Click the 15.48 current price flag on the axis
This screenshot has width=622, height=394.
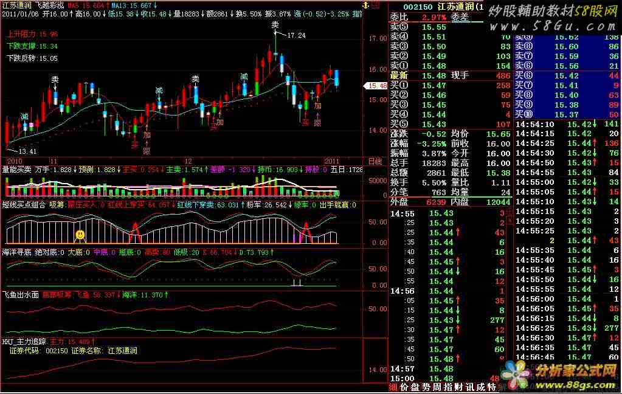coord(376,86)
